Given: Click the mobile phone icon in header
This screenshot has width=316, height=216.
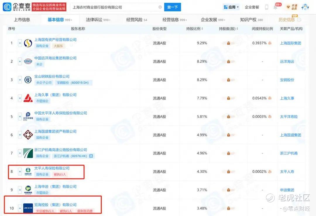Looking at the screenshot, I should coord(267,7).
